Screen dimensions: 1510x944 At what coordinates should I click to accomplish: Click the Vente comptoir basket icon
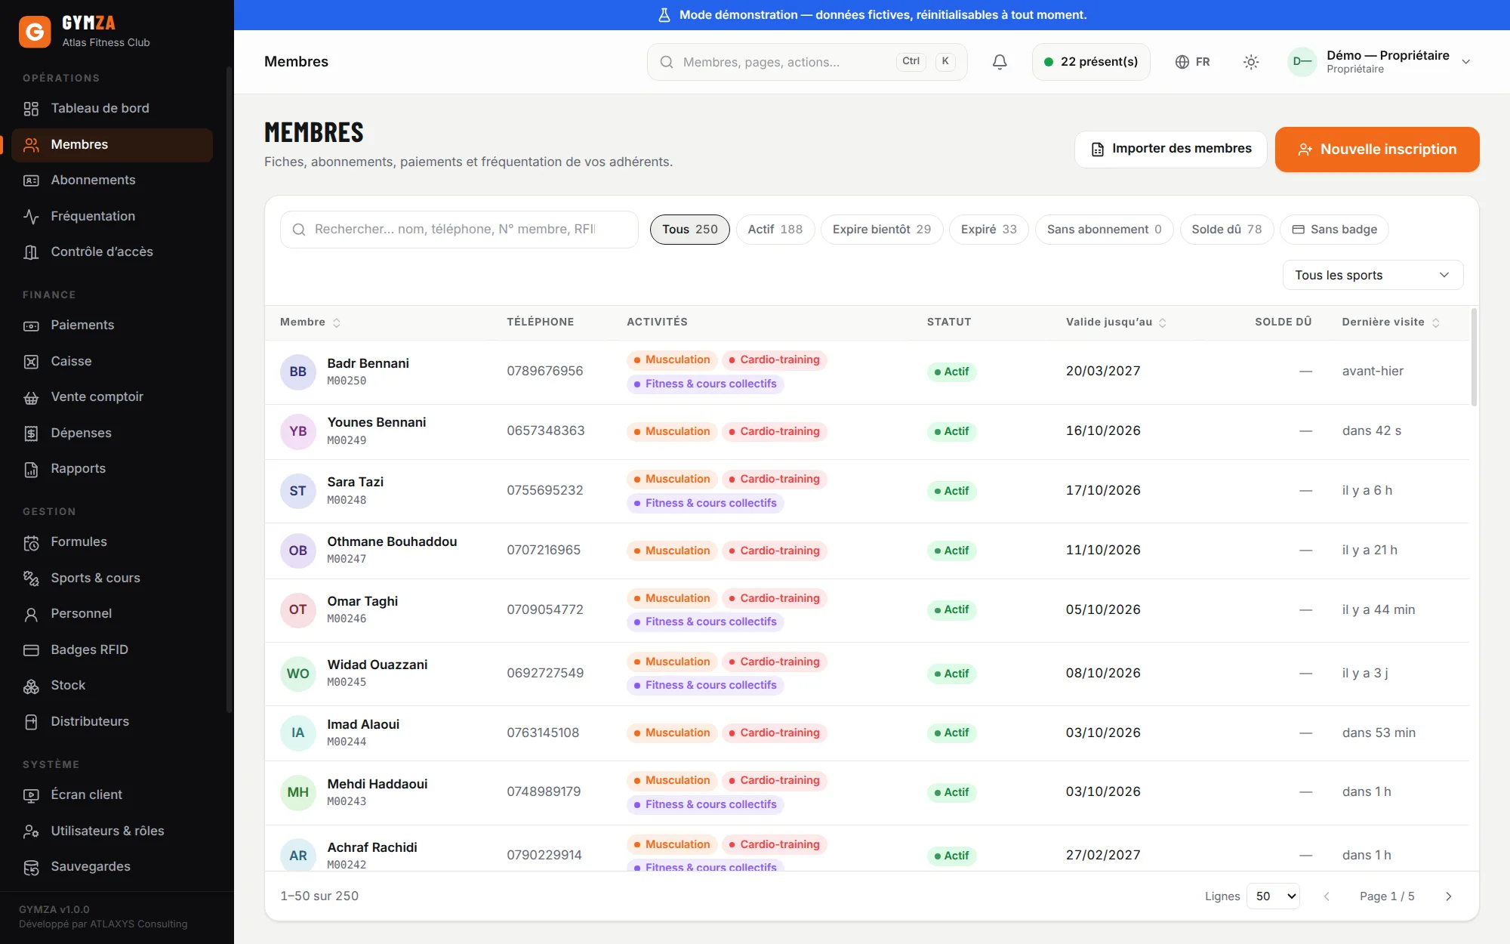coord(31,397)
